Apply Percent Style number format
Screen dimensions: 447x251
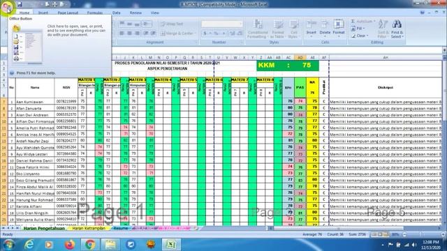(x=216, y=33)
